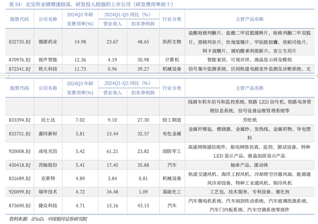Click revenue growth value 17.45
Viewport: 318px width, 224px height.
click(112, 165)
